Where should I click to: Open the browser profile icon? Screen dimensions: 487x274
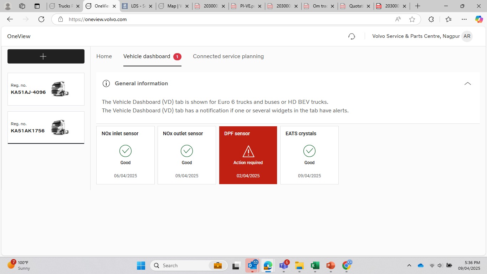click(7, 6)
